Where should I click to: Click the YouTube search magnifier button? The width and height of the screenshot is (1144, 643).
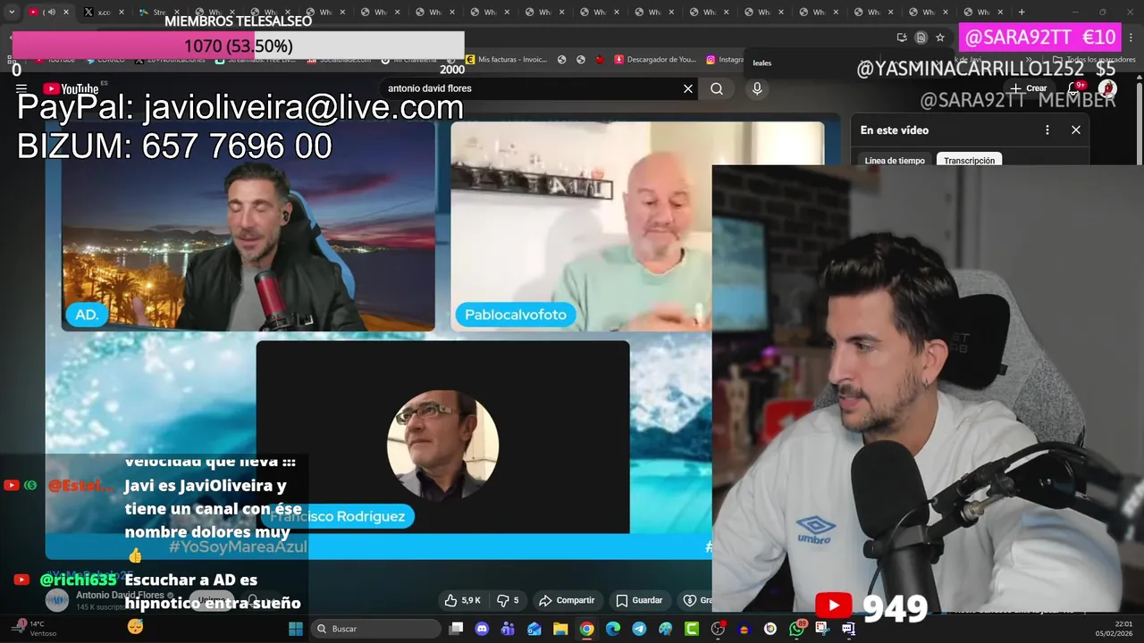coord(717,88)
